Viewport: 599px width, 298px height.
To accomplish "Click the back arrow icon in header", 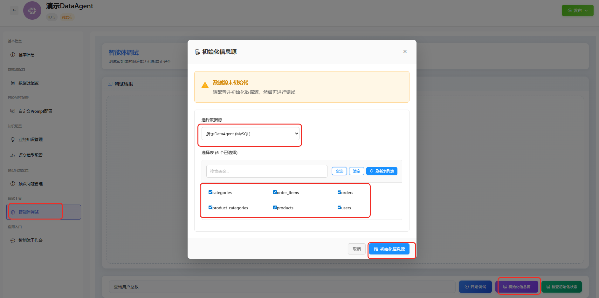I will 14,10.
